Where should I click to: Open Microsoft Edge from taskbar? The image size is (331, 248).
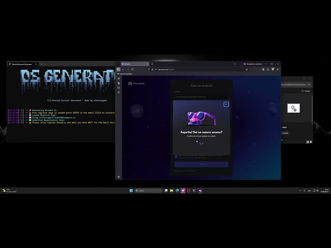[x=177, y=191]
